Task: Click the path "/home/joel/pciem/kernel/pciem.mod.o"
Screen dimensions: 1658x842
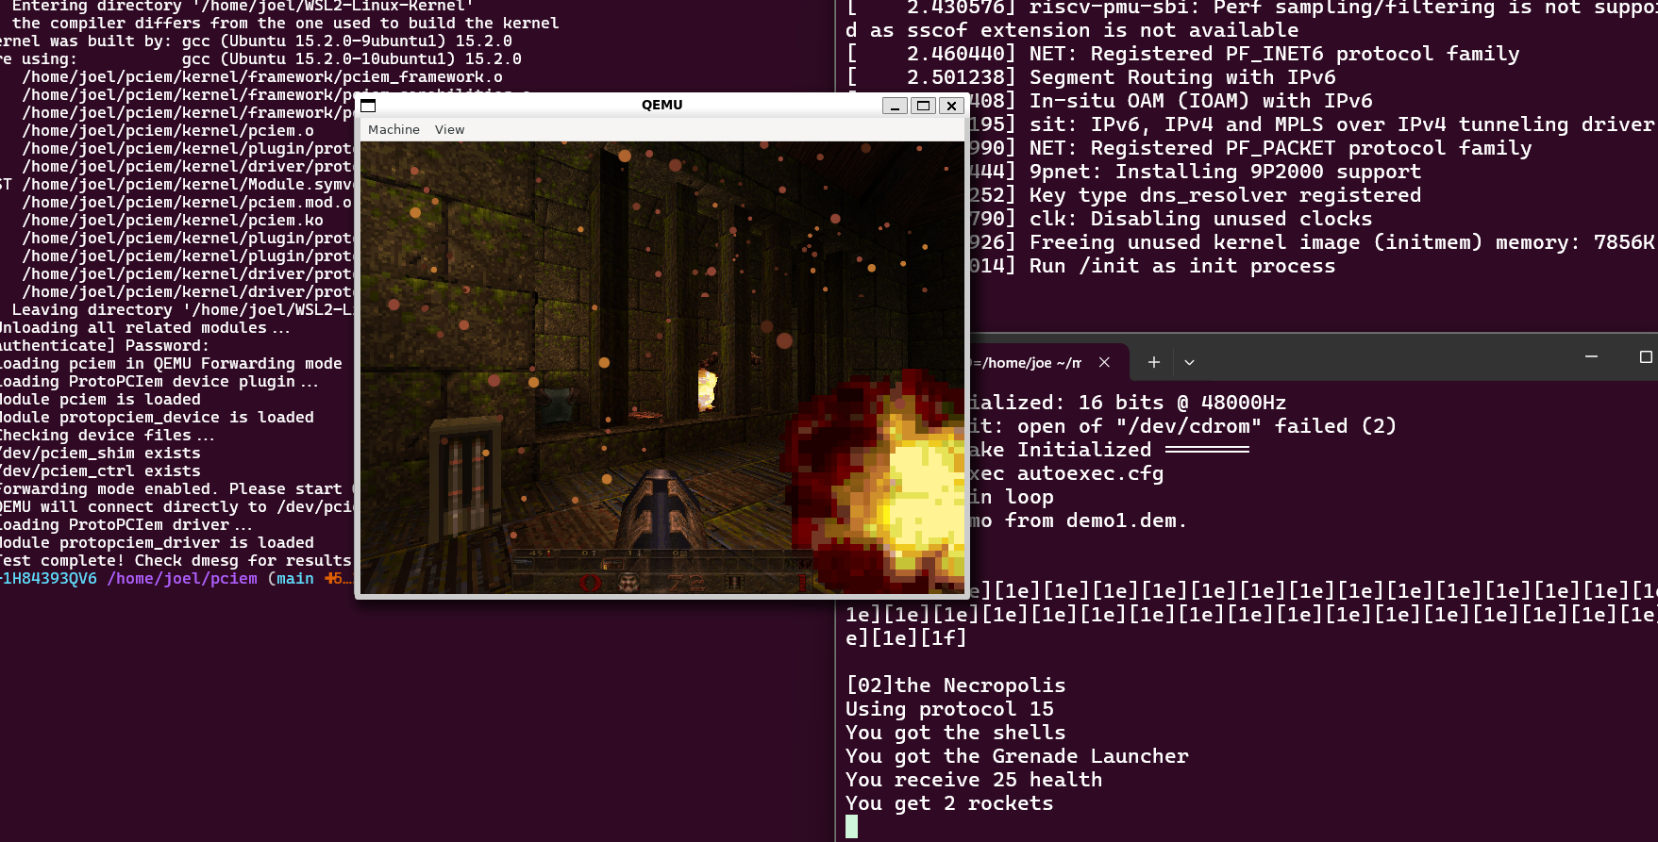Action: tap(187, 203)
